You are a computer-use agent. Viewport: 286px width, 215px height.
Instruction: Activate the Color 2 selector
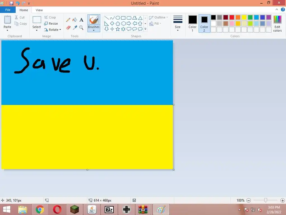(x=204, y=24)
